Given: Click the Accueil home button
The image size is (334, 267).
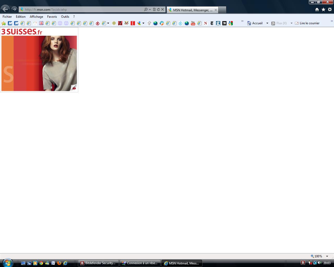Looking at the screenshot, I should click(x=255, y=23).
